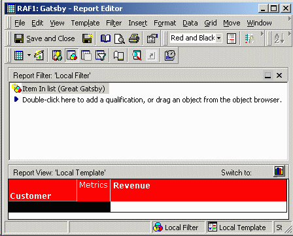Click the Metrics header cell

click(x=94, y=190)
